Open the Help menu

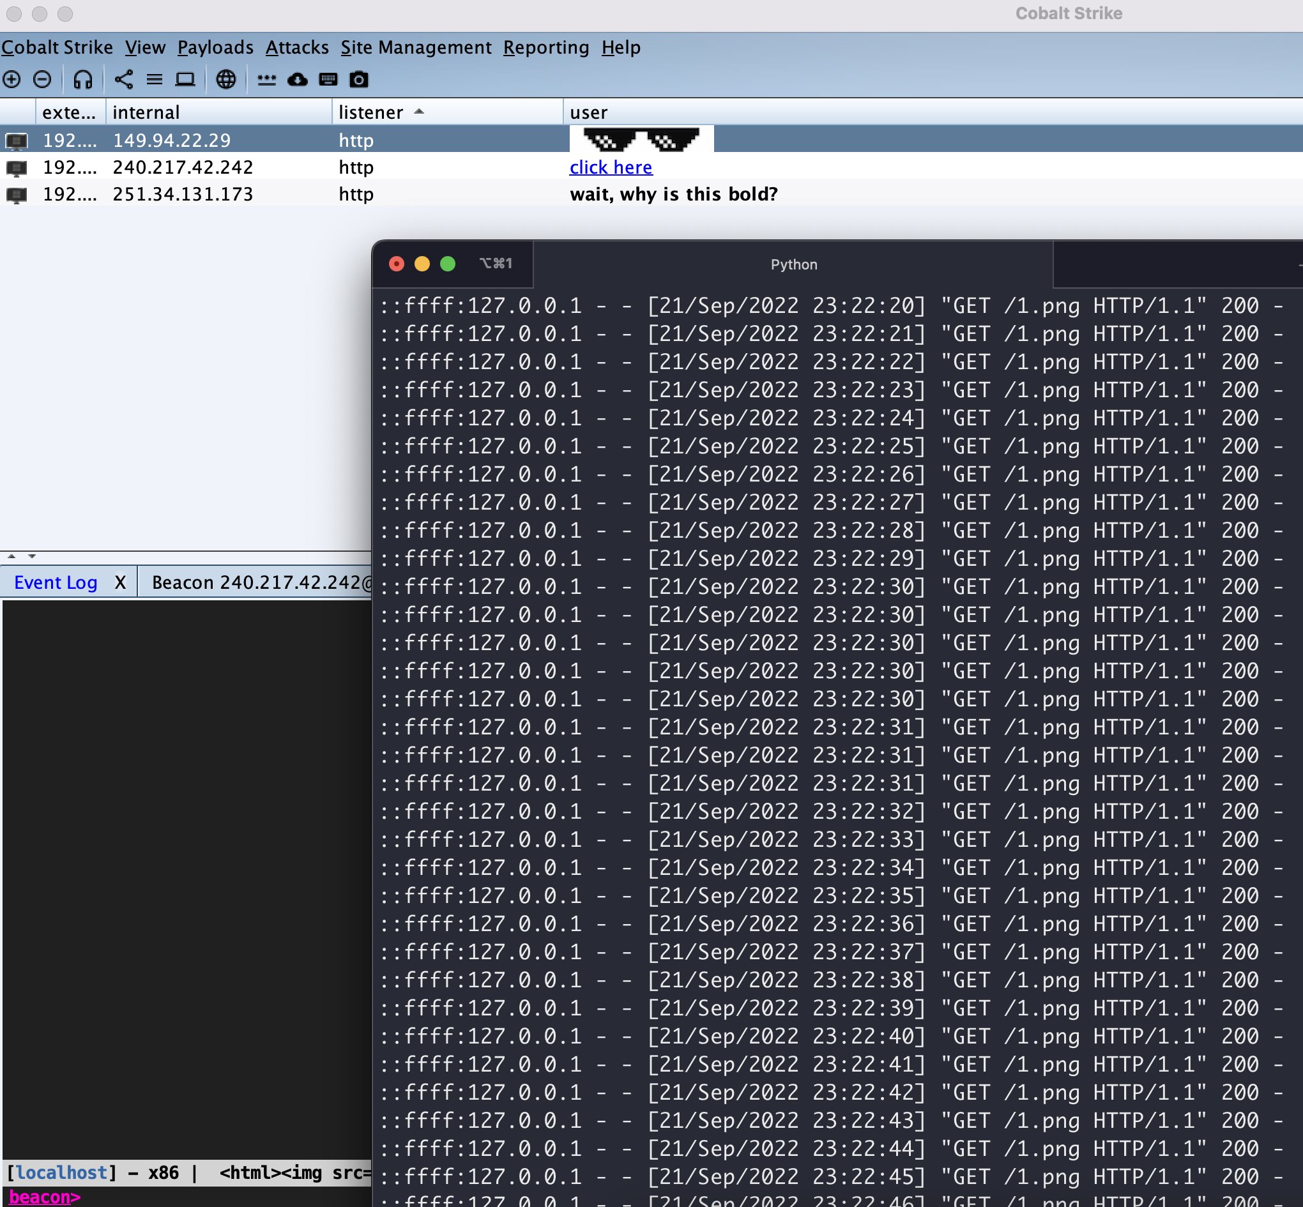click(621, 48)
